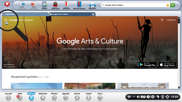This screenshot has height=102, width=182.
Task: Open Adresses contacts in the bottom bar
Action: pos(43,96)
